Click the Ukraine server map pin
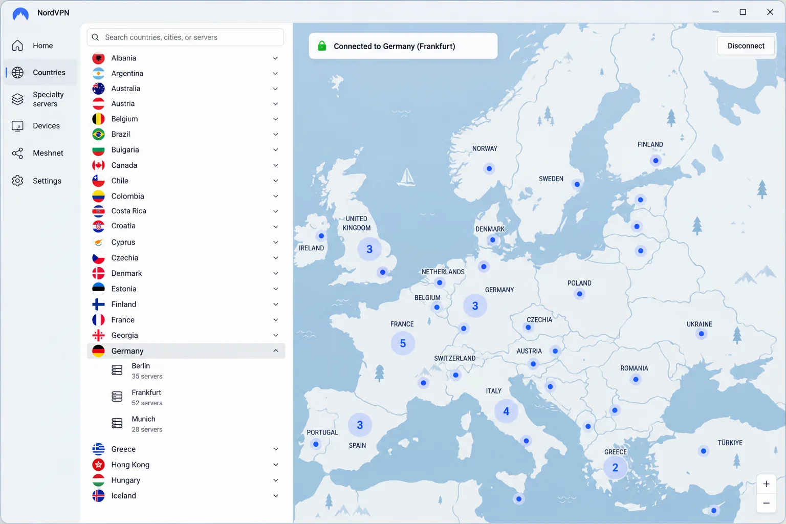The height and width of the screenshot is (524, 786). (701, 334)
